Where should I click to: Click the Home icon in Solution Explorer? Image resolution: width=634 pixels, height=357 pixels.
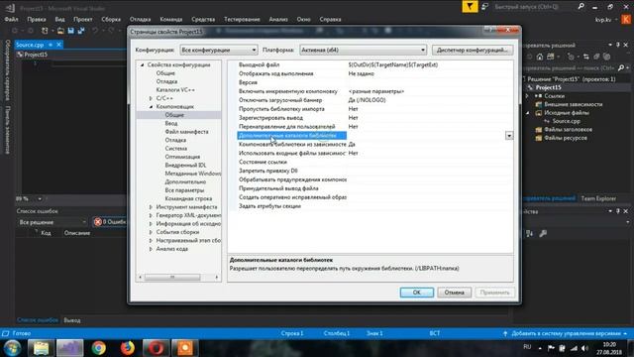[539, 57]
